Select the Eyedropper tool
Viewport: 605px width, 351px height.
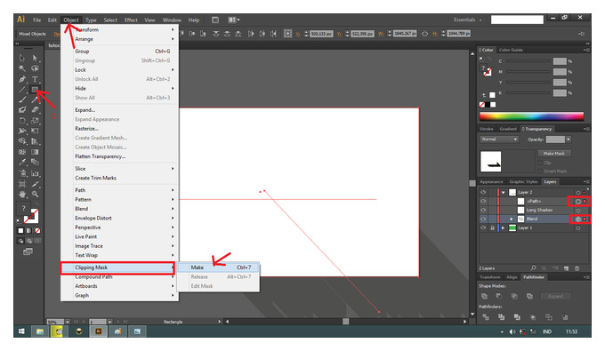pyautogui.click(x=22, y=163)
